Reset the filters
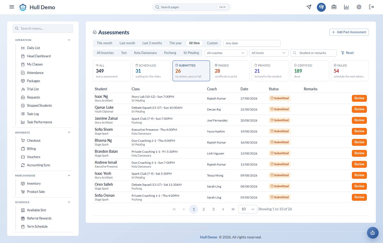383x243 pixels. (x=348, y=53)
